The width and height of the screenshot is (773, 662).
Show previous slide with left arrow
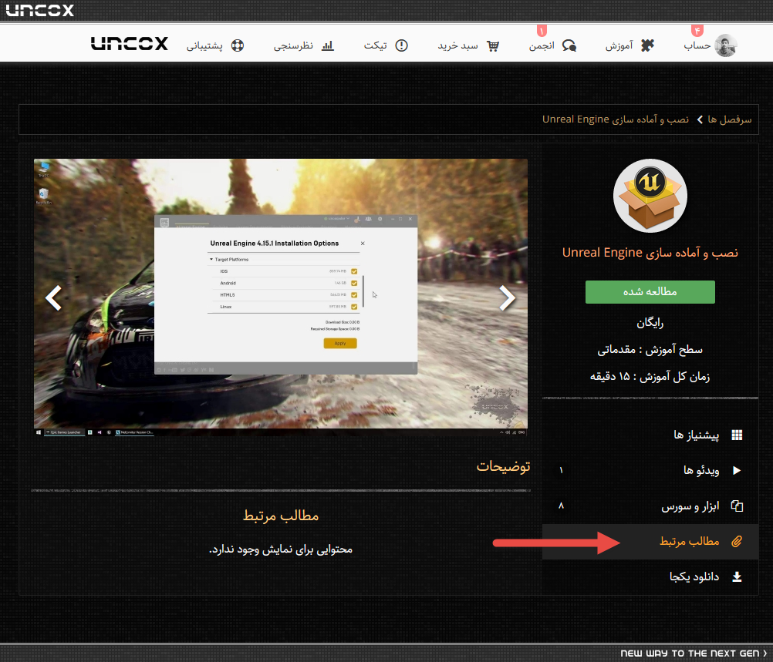tap(53, 298)
